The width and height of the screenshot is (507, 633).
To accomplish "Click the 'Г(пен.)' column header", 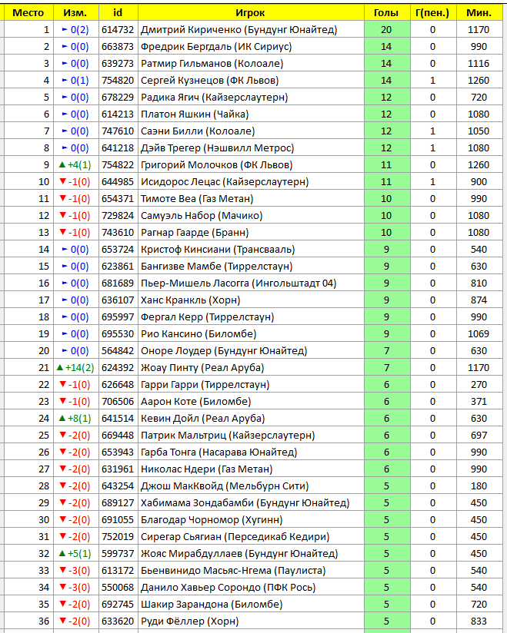I will click(x=433, y=12).
